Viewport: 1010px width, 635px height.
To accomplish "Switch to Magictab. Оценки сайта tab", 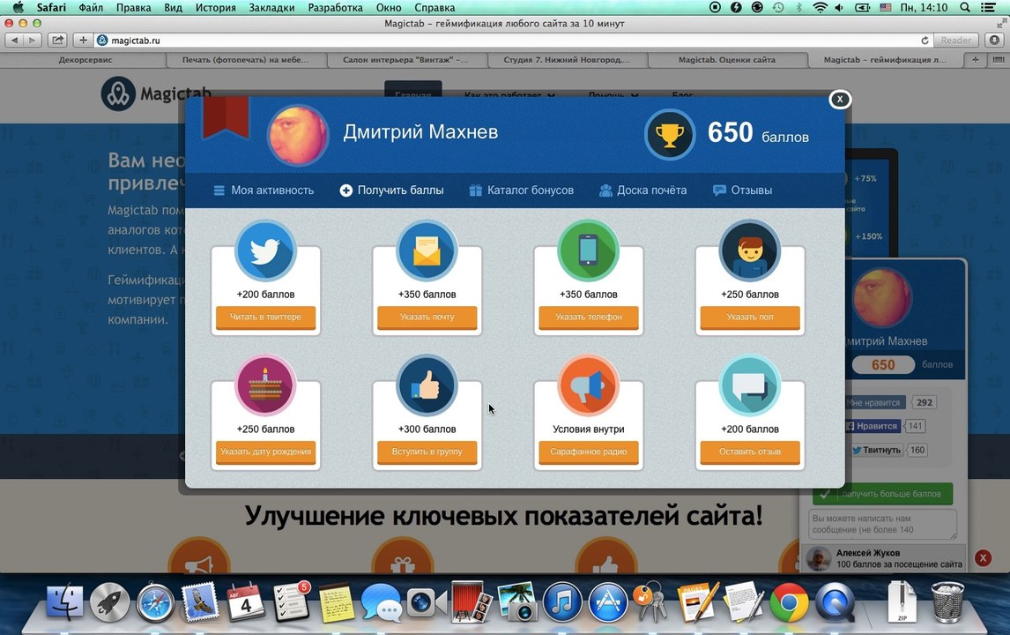I will [x=727, y=60].
